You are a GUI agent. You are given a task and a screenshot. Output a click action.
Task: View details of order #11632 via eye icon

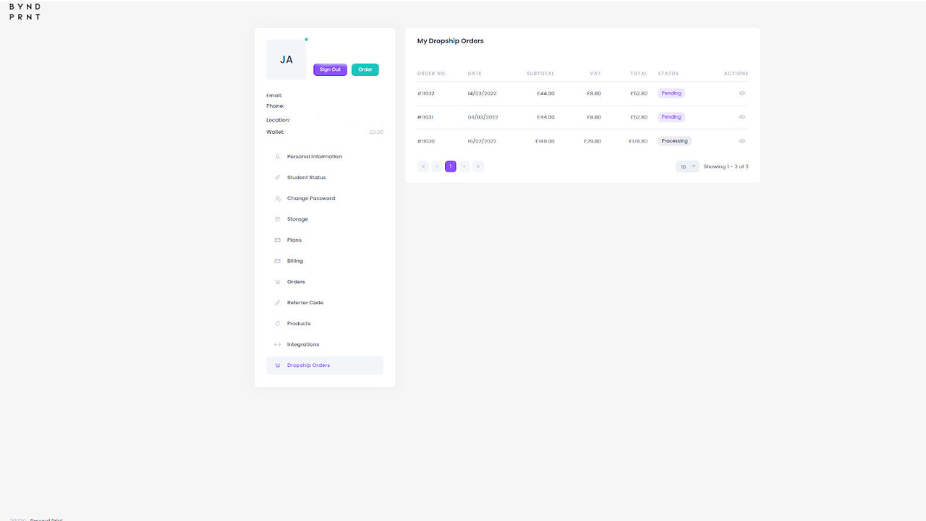click(x=742, y=93)
